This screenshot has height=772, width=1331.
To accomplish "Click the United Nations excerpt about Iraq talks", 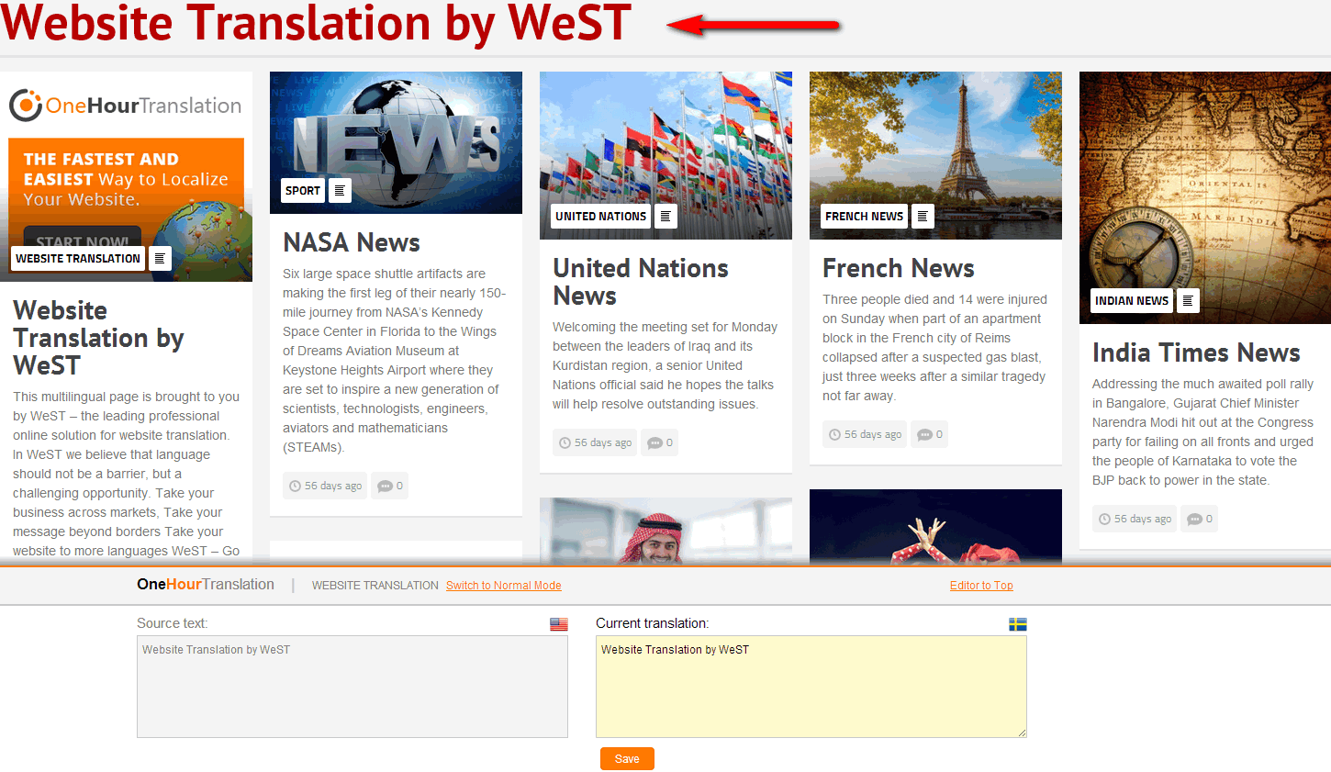I will (665, 365).
